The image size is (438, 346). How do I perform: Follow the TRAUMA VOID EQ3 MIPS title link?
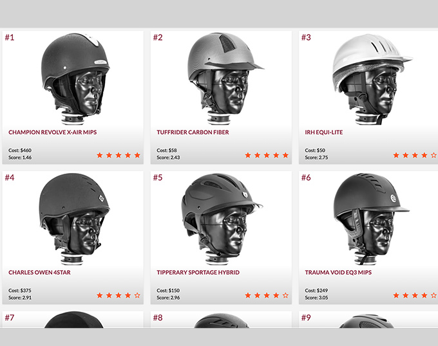point(338,273)
